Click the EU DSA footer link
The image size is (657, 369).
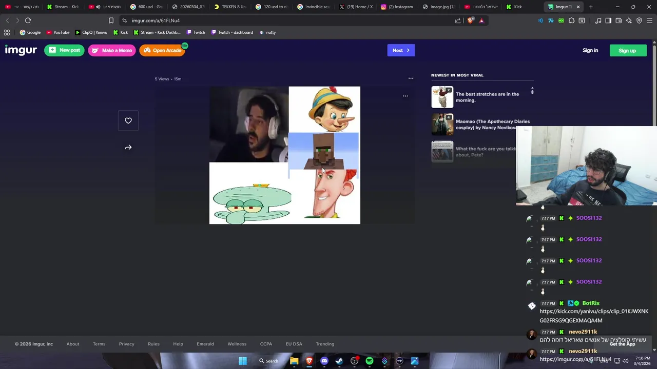(x=294, y=344)
